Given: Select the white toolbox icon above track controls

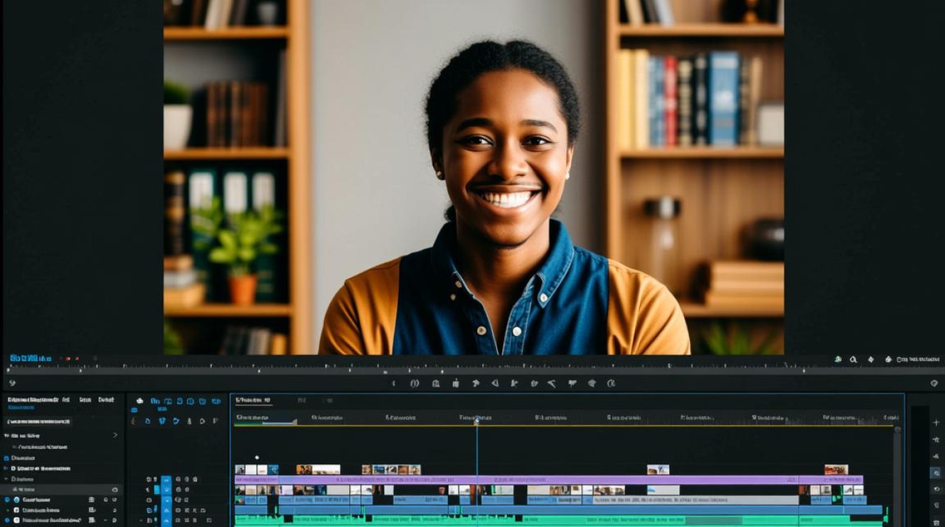Looking at the screenshot, I should pyautogui.click(x=139, y=401).
